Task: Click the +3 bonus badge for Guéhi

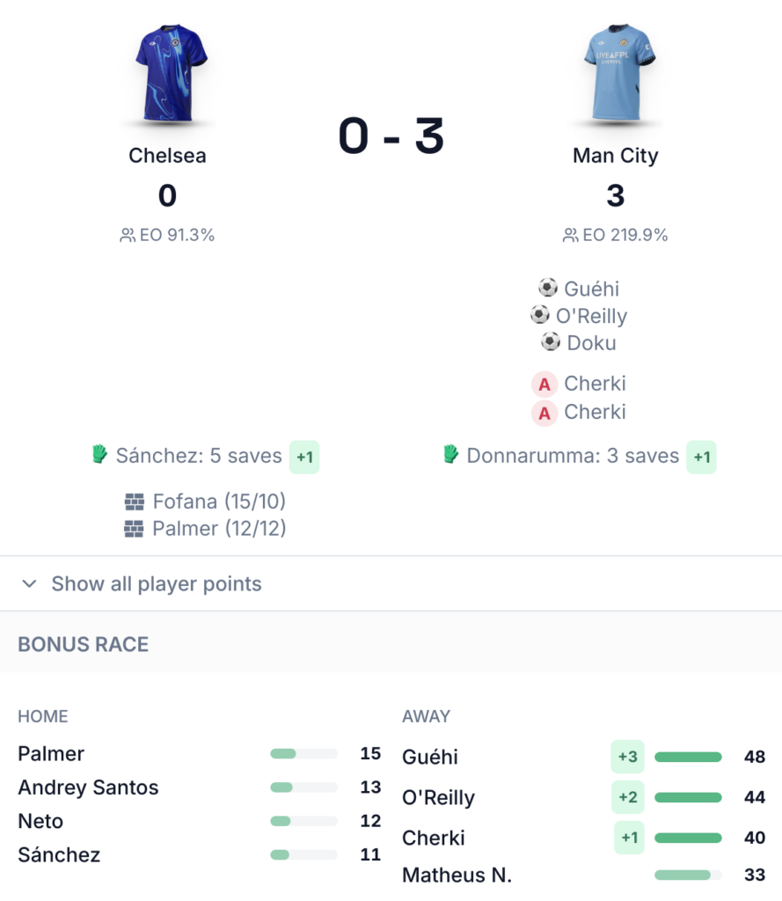Action: pos(628,757)
